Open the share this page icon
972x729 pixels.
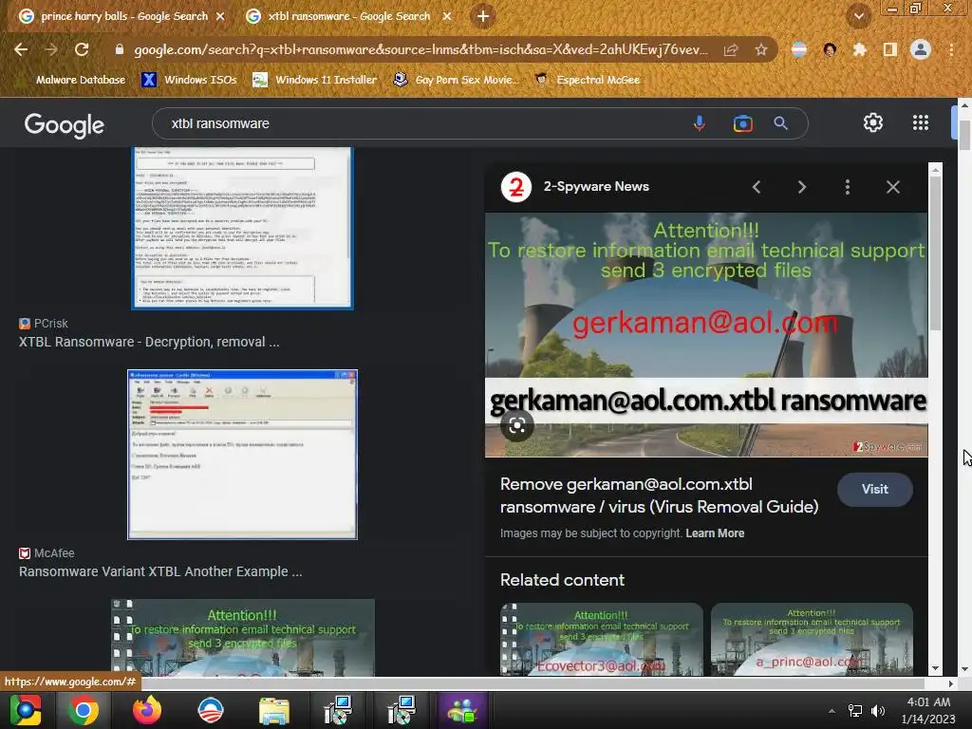tap(731, 49)
